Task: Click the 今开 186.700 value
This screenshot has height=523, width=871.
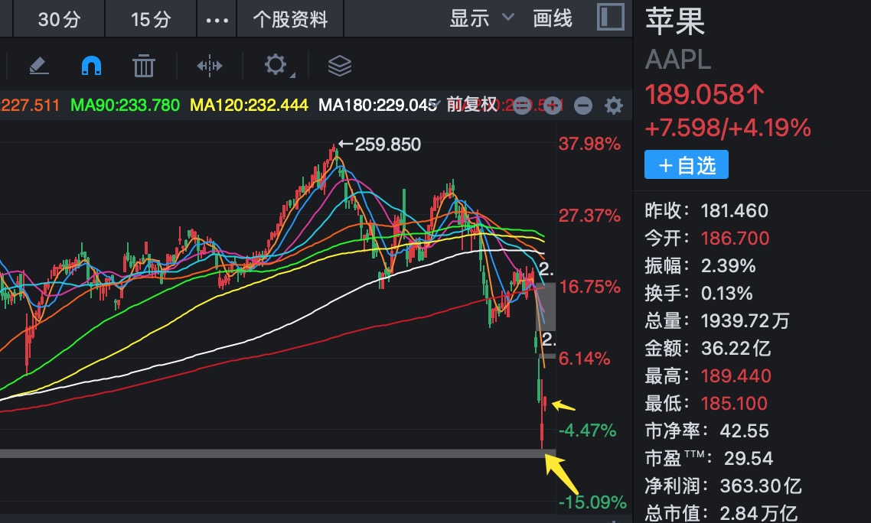Action: 735,239
